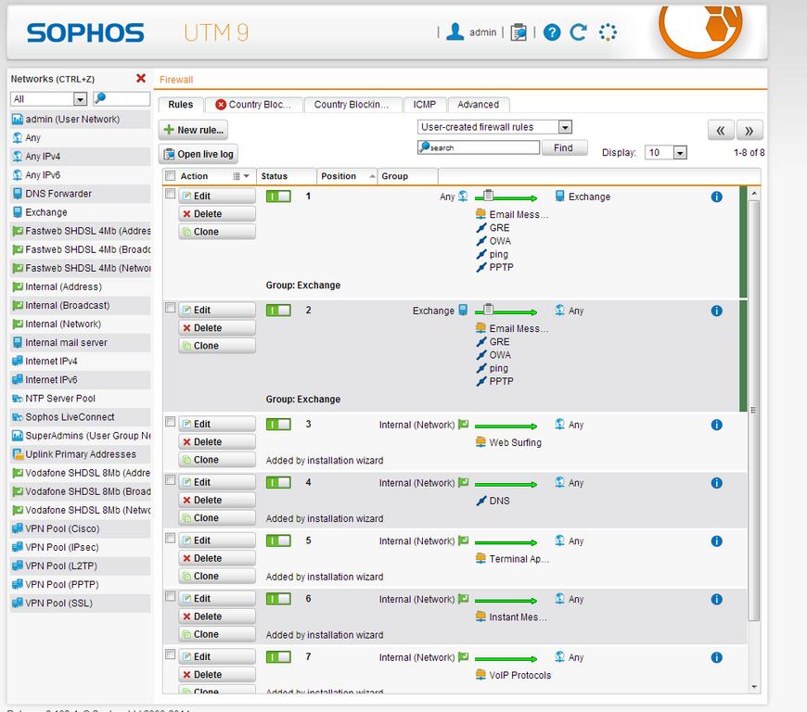
Task: Sort by the Position column header
Action: pyautogui.click(x=347, y=176)
